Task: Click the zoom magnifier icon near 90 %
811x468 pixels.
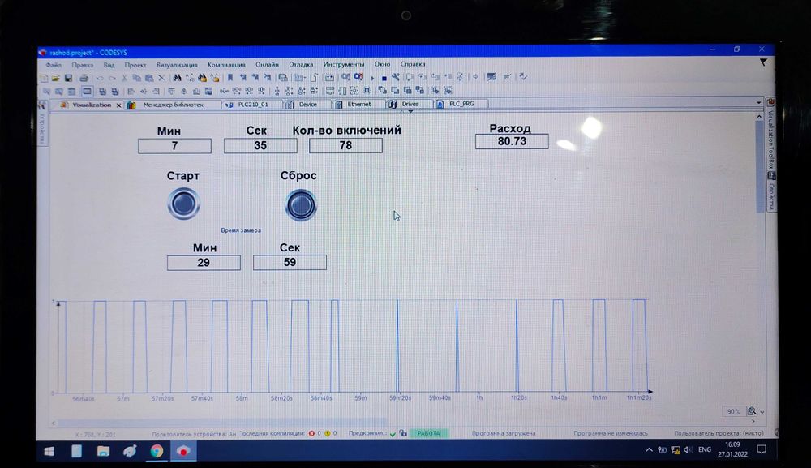Action: pyautogui.click(x=752, y=411)
